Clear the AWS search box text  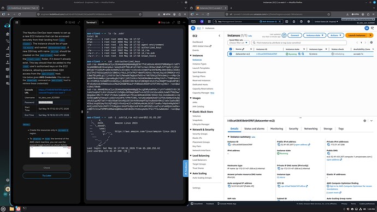[280, 21]
